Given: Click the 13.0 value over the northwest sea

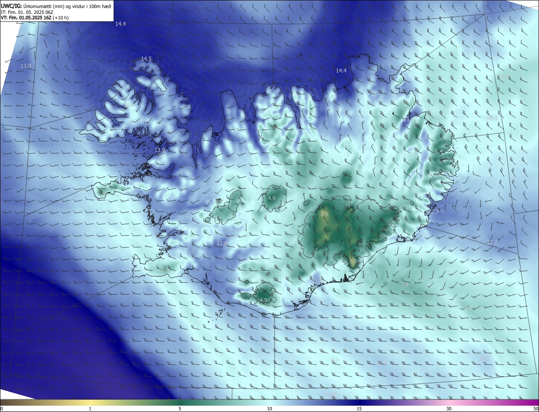Looking at the screenshot, I should point(26,66).
